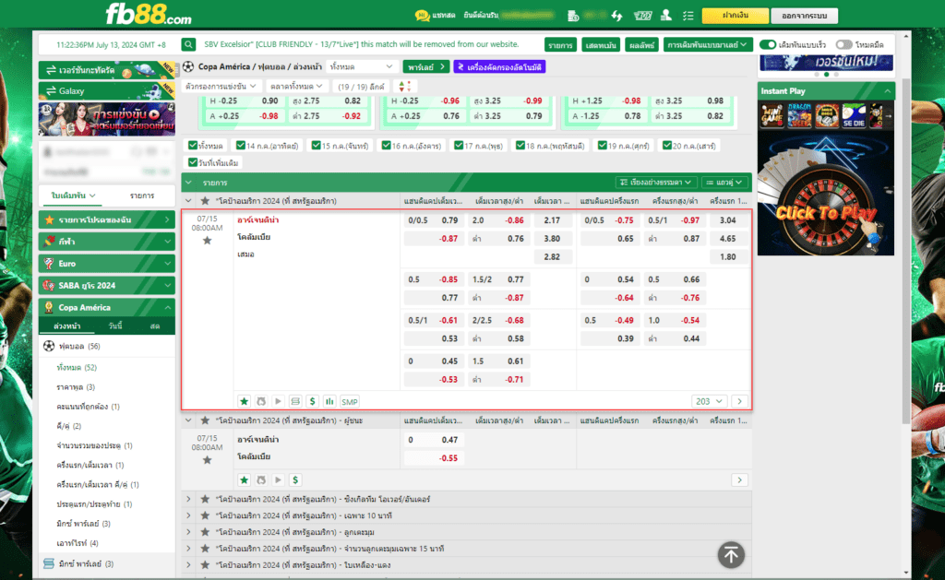Click the dollar icon next to statistics icon

pos(312,401)
